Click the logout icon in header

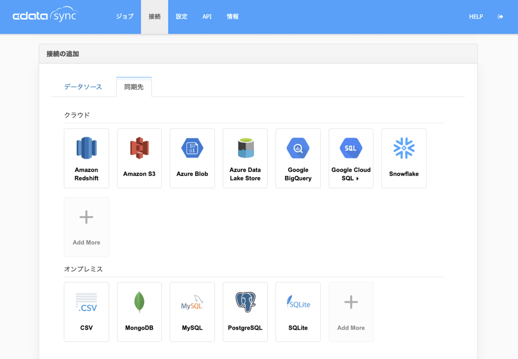(x=500, y=17)
